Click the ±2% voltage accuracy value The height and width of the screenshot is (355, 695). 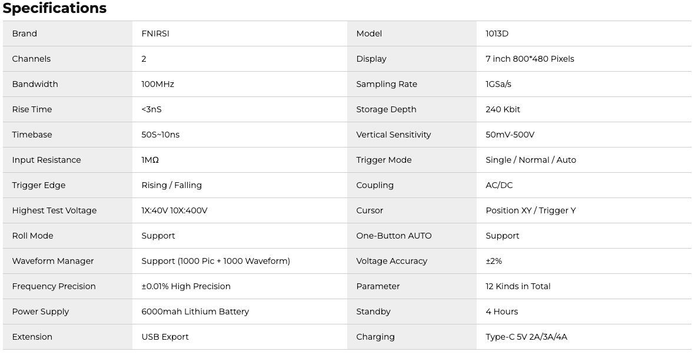click(494, 261)
